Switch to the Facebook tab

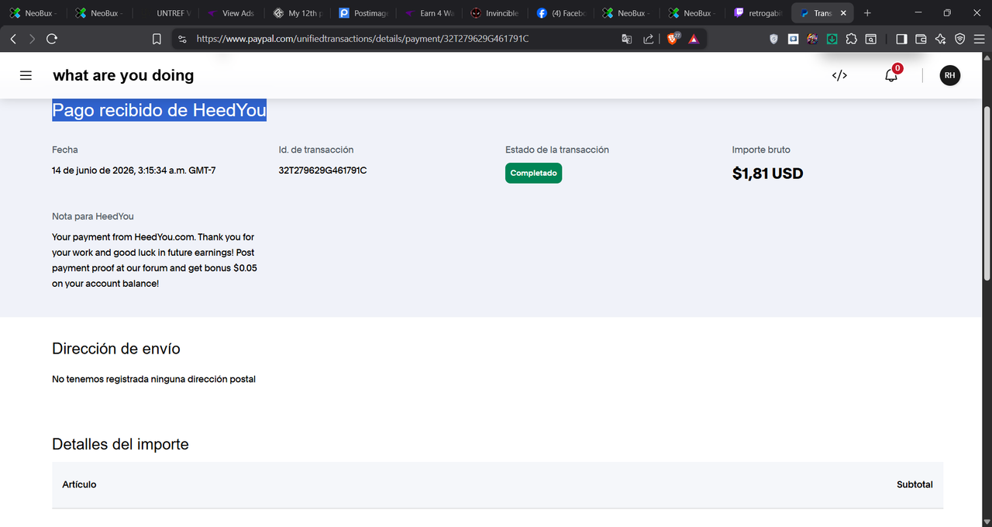(562, 13)
